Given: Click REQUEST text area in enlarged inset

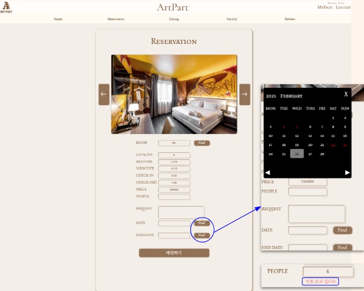Looking at the screenshot, I should (x=317, y=214).
